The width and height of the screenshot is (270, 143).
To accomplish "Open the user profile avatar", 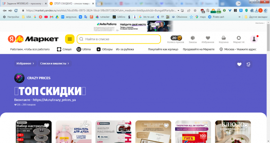I will [x=254, y=39].
